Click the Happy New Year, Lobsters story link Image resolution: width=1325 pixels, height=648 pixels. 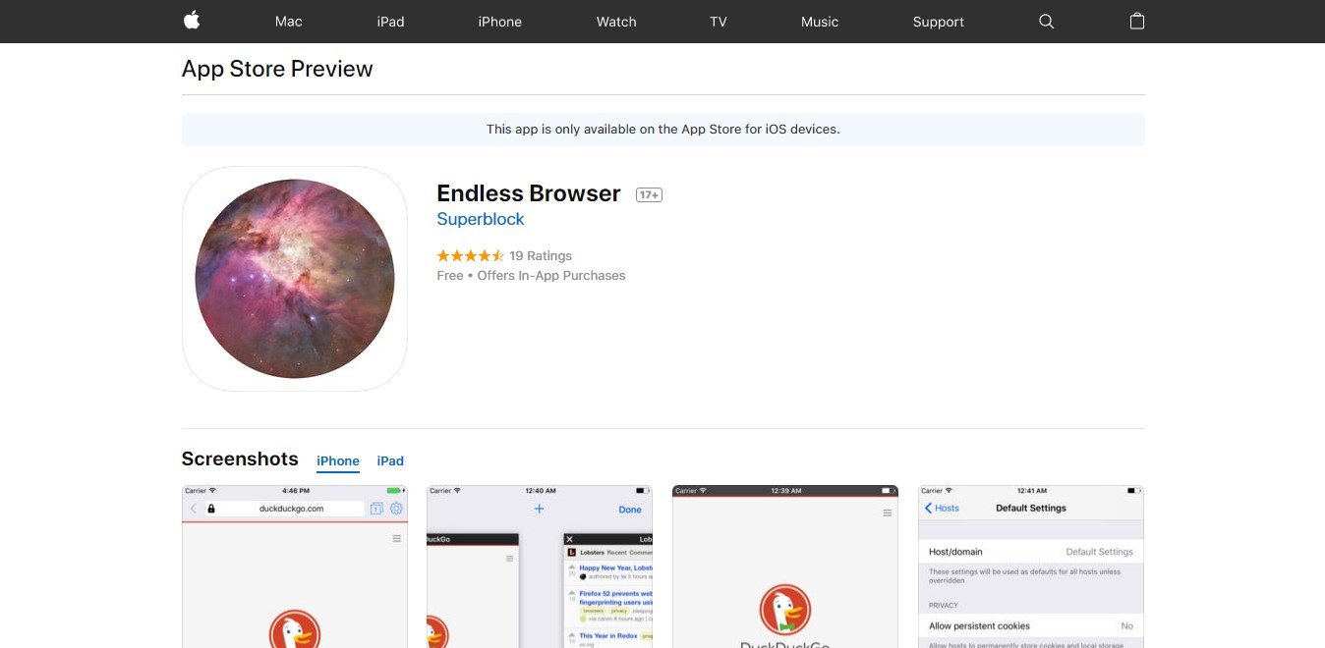pyautogui.click(x=615, y=567)
